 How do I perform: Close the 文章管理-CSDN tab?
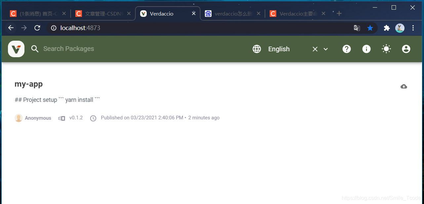(x=129, y=14)
